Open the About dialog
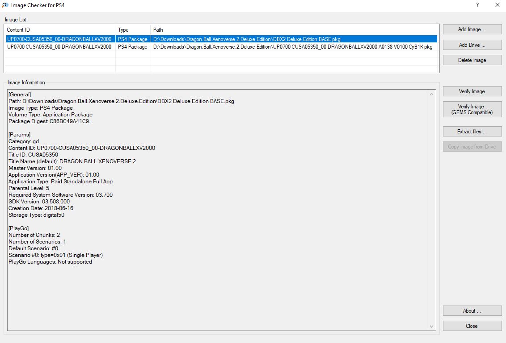 [x=472, y=311]
